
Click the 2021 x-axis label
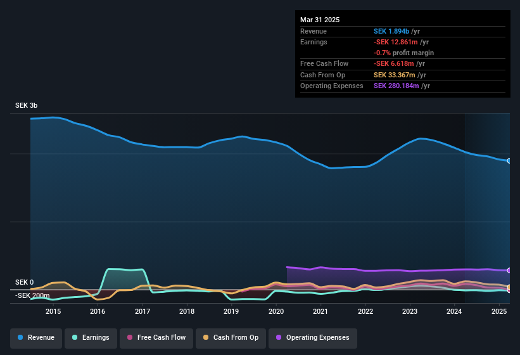(x=320, y=311)
